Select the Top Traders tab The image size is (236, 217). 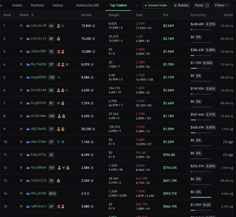point(118,5)
